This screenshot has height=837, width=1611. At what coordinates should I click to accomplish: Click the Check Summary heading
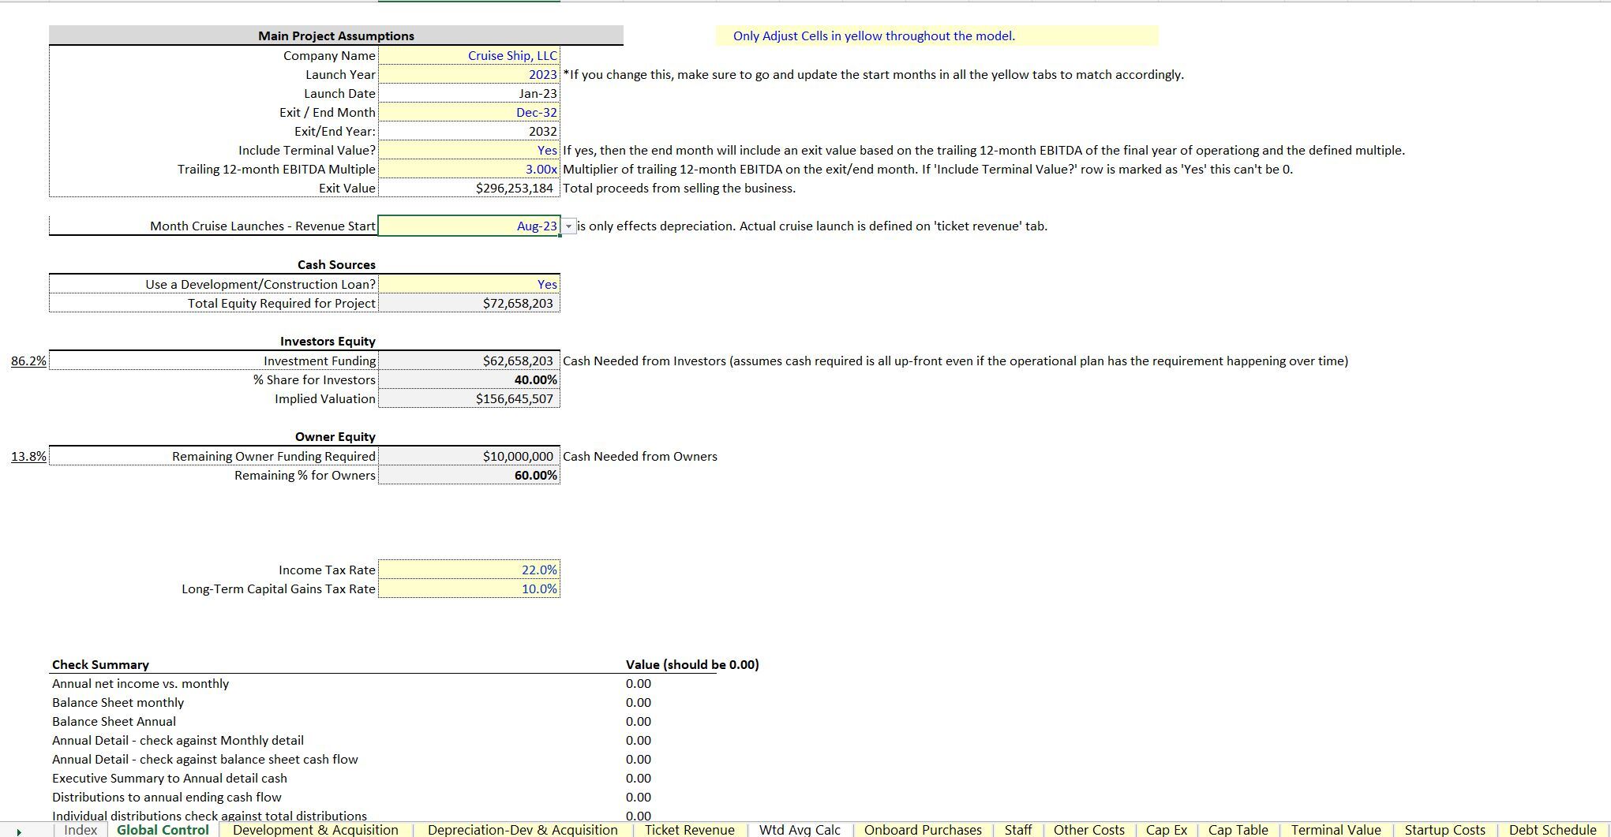tap(100, 664)
